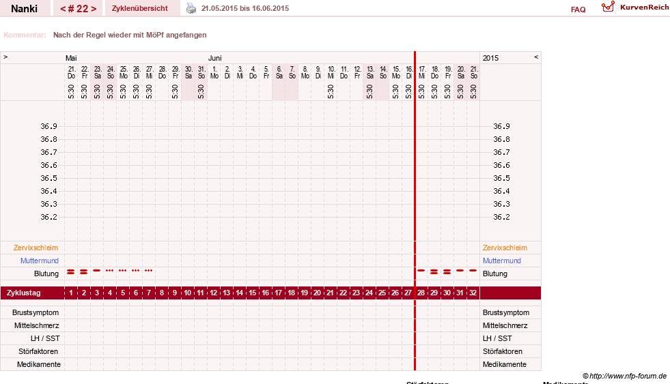The height and width of the screenshot is (384, 670).
Task: Click the left Zervixschleim label
Action: (x=36, y=248)
